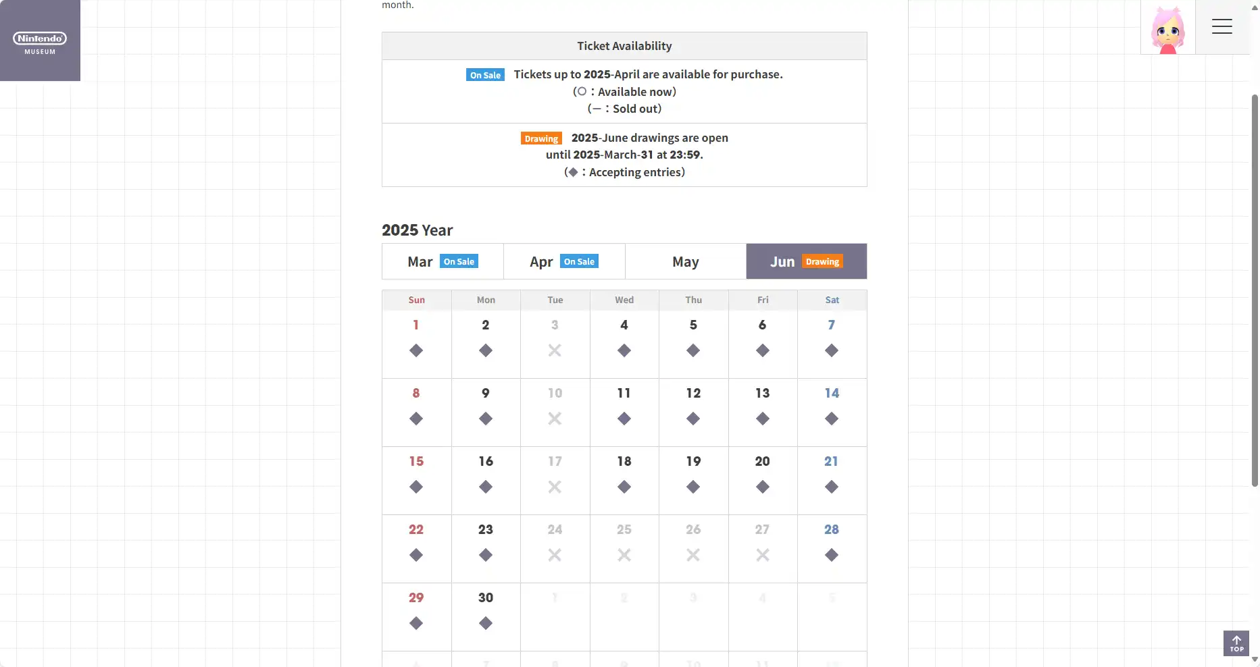Switch to the Mar On Sale tab
The height and width of the screenshot is (667, 1260).
point(443,261)
